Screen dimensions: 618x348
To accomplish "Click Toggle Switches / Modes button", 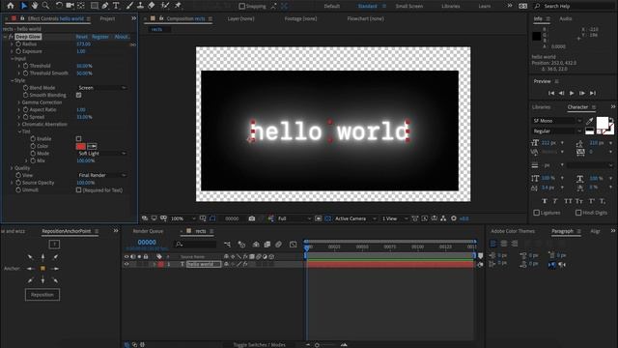I will point(260,344).
